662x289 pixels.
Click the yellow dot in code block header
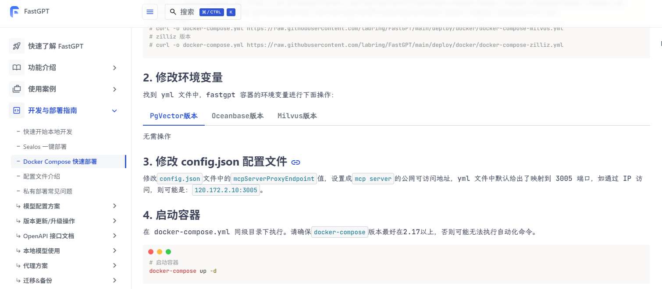point(160,252)
